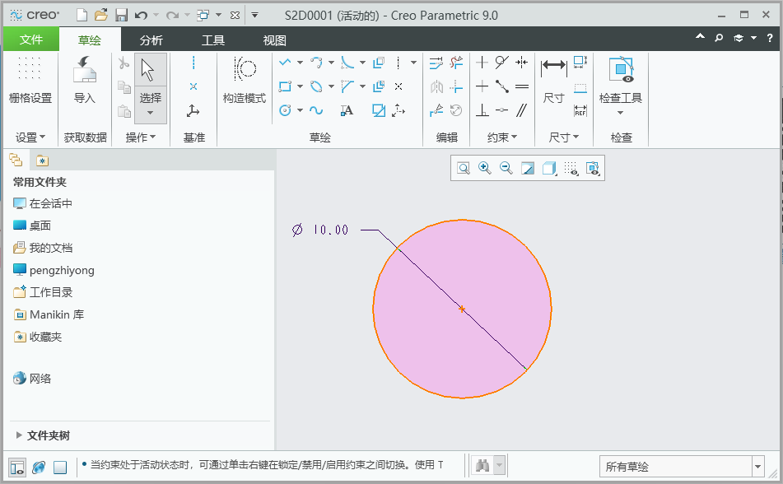Toggle the browser display in status bar
The height and width of the screenshot is (484, 783).
coord(39,467)
